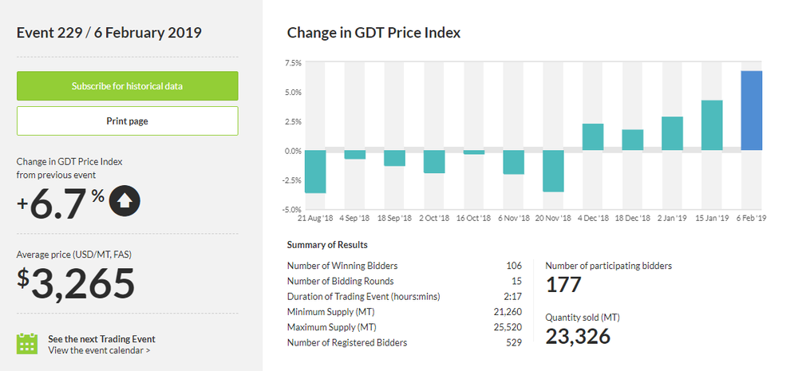Click the 4 Sep '18 bar
798x371 pixels.
click(x=355, y=155)
